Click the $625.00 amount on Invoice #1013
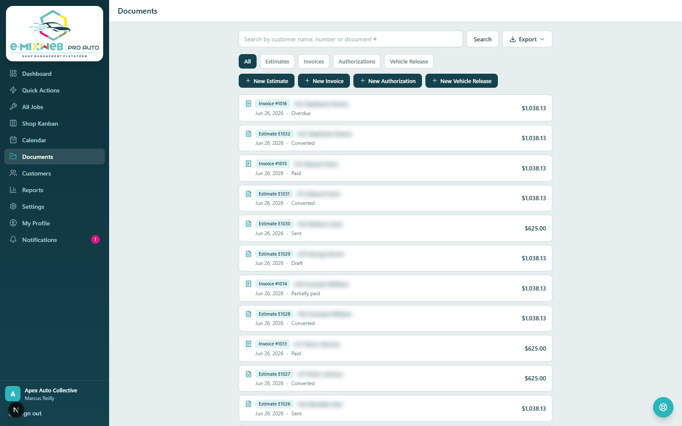 tap(535, 348)
